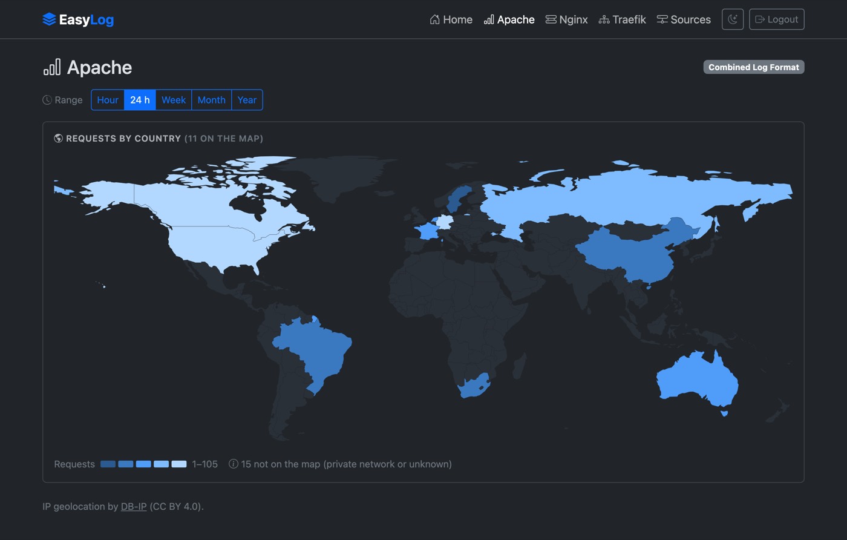Select the Week range
Image resolution: width=847 pixels, height=540 pixels.
(x=174, y=100)
